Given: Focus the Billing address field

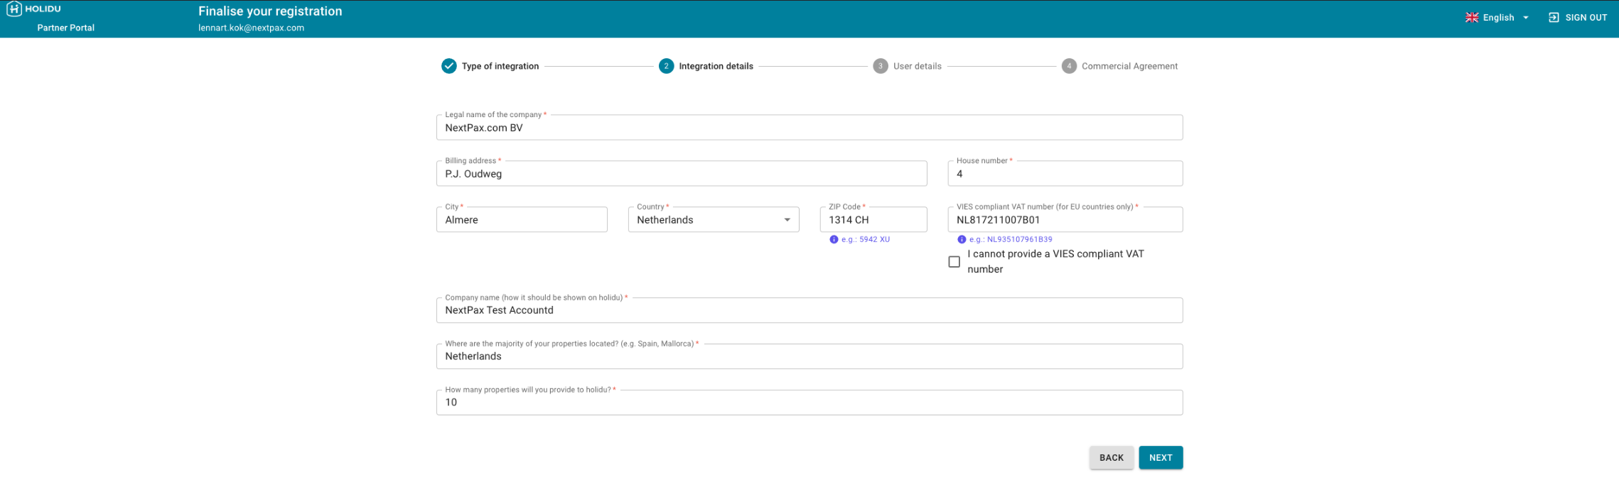Looking at the screenshot, I should (681, 174).
